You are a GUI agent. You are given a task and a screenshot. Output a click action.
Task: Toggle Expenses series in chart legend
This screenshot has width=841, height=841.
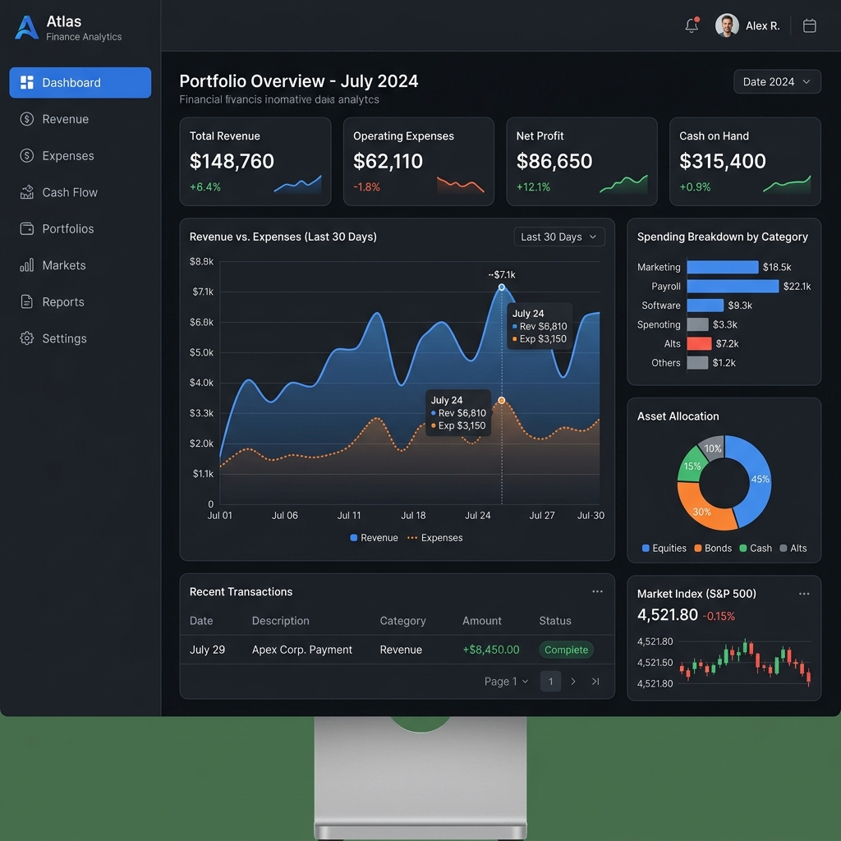click(435, 537)
